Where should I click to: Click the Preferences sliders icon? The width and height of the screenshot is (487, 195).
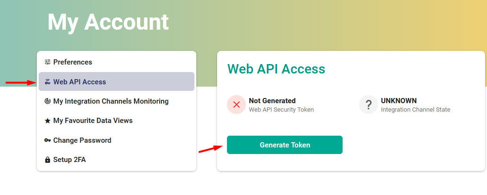pos(47,62)
